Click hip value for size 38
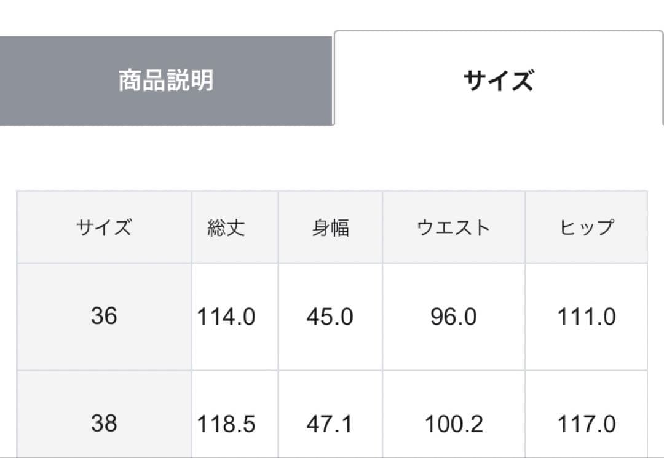664x458 pixels. [x=587, y=424]
